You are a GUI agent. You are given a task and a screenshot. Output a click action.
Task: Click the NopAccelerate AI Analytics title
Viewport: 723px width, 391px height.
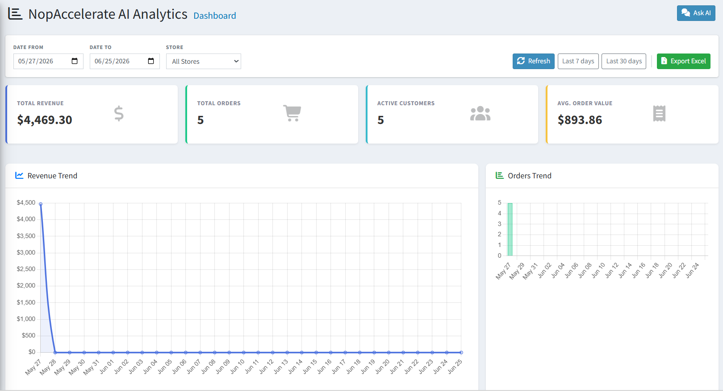[x=108, y=14]
